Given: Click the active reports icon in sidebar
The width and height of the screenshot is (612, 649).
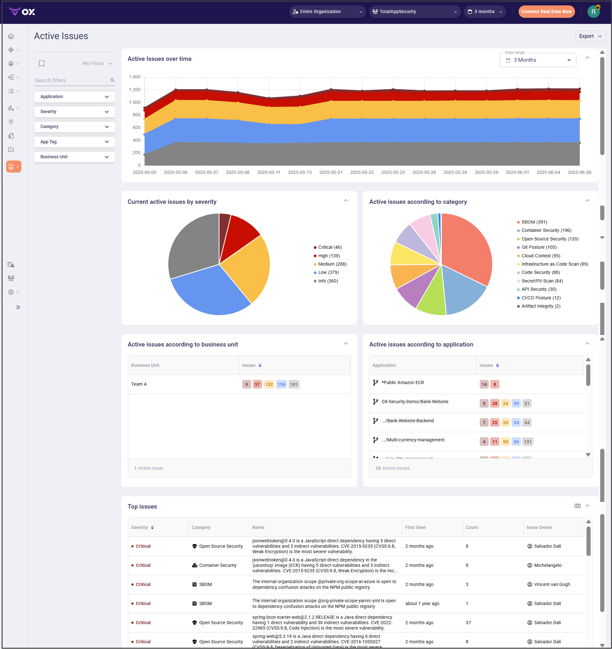Looking at the screenshot, I should pos(11,167).
